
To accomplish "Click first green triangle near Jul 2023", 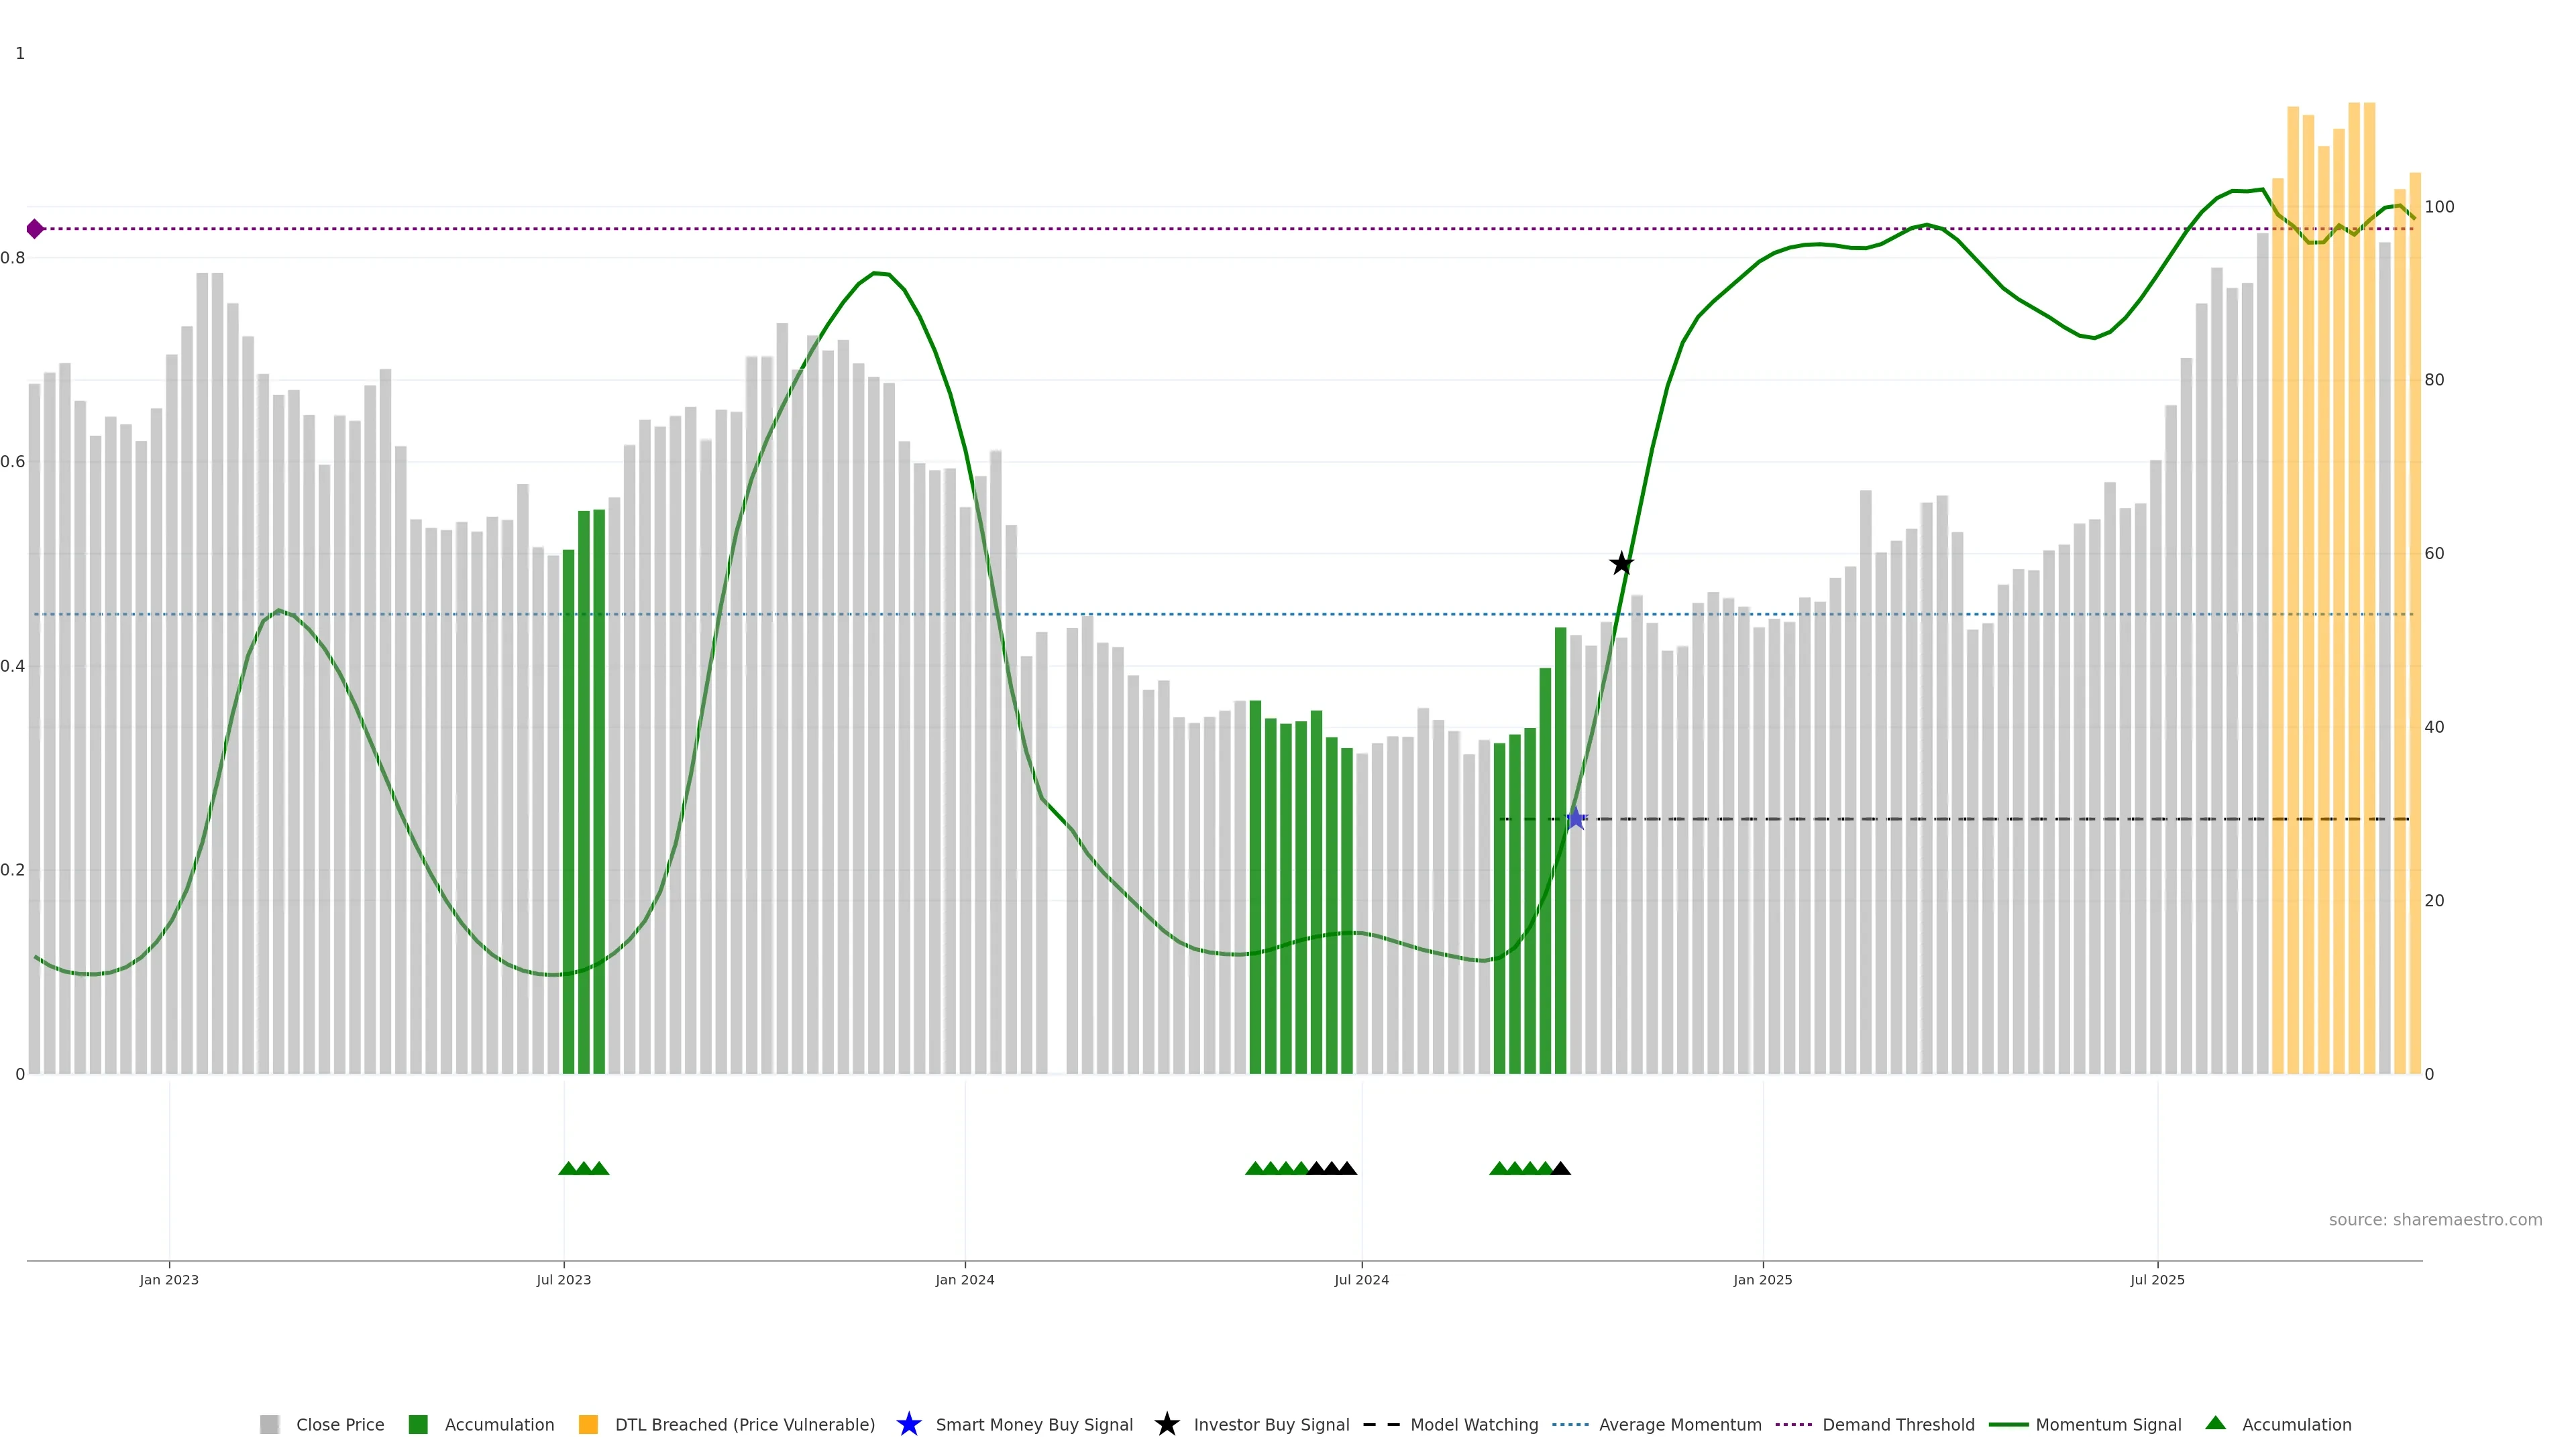I will (568, 1168).
